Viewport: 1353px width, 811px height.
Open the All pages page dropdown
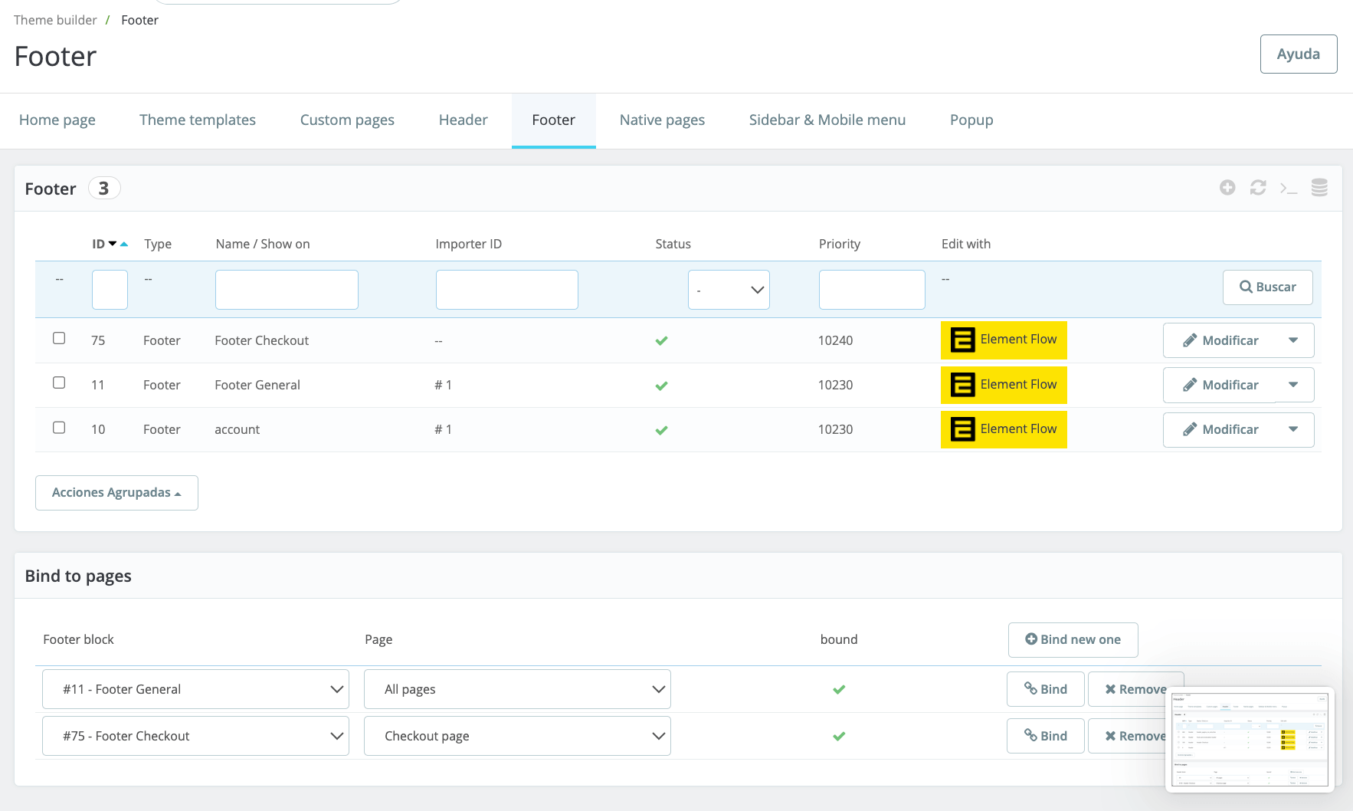pos(517,689)
